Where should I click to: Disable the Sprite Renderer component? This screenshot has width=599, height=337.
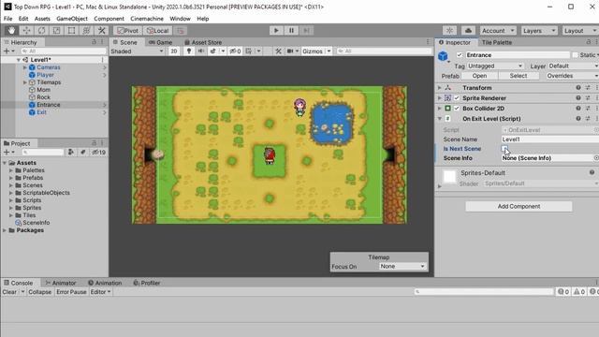pos(457,98)
